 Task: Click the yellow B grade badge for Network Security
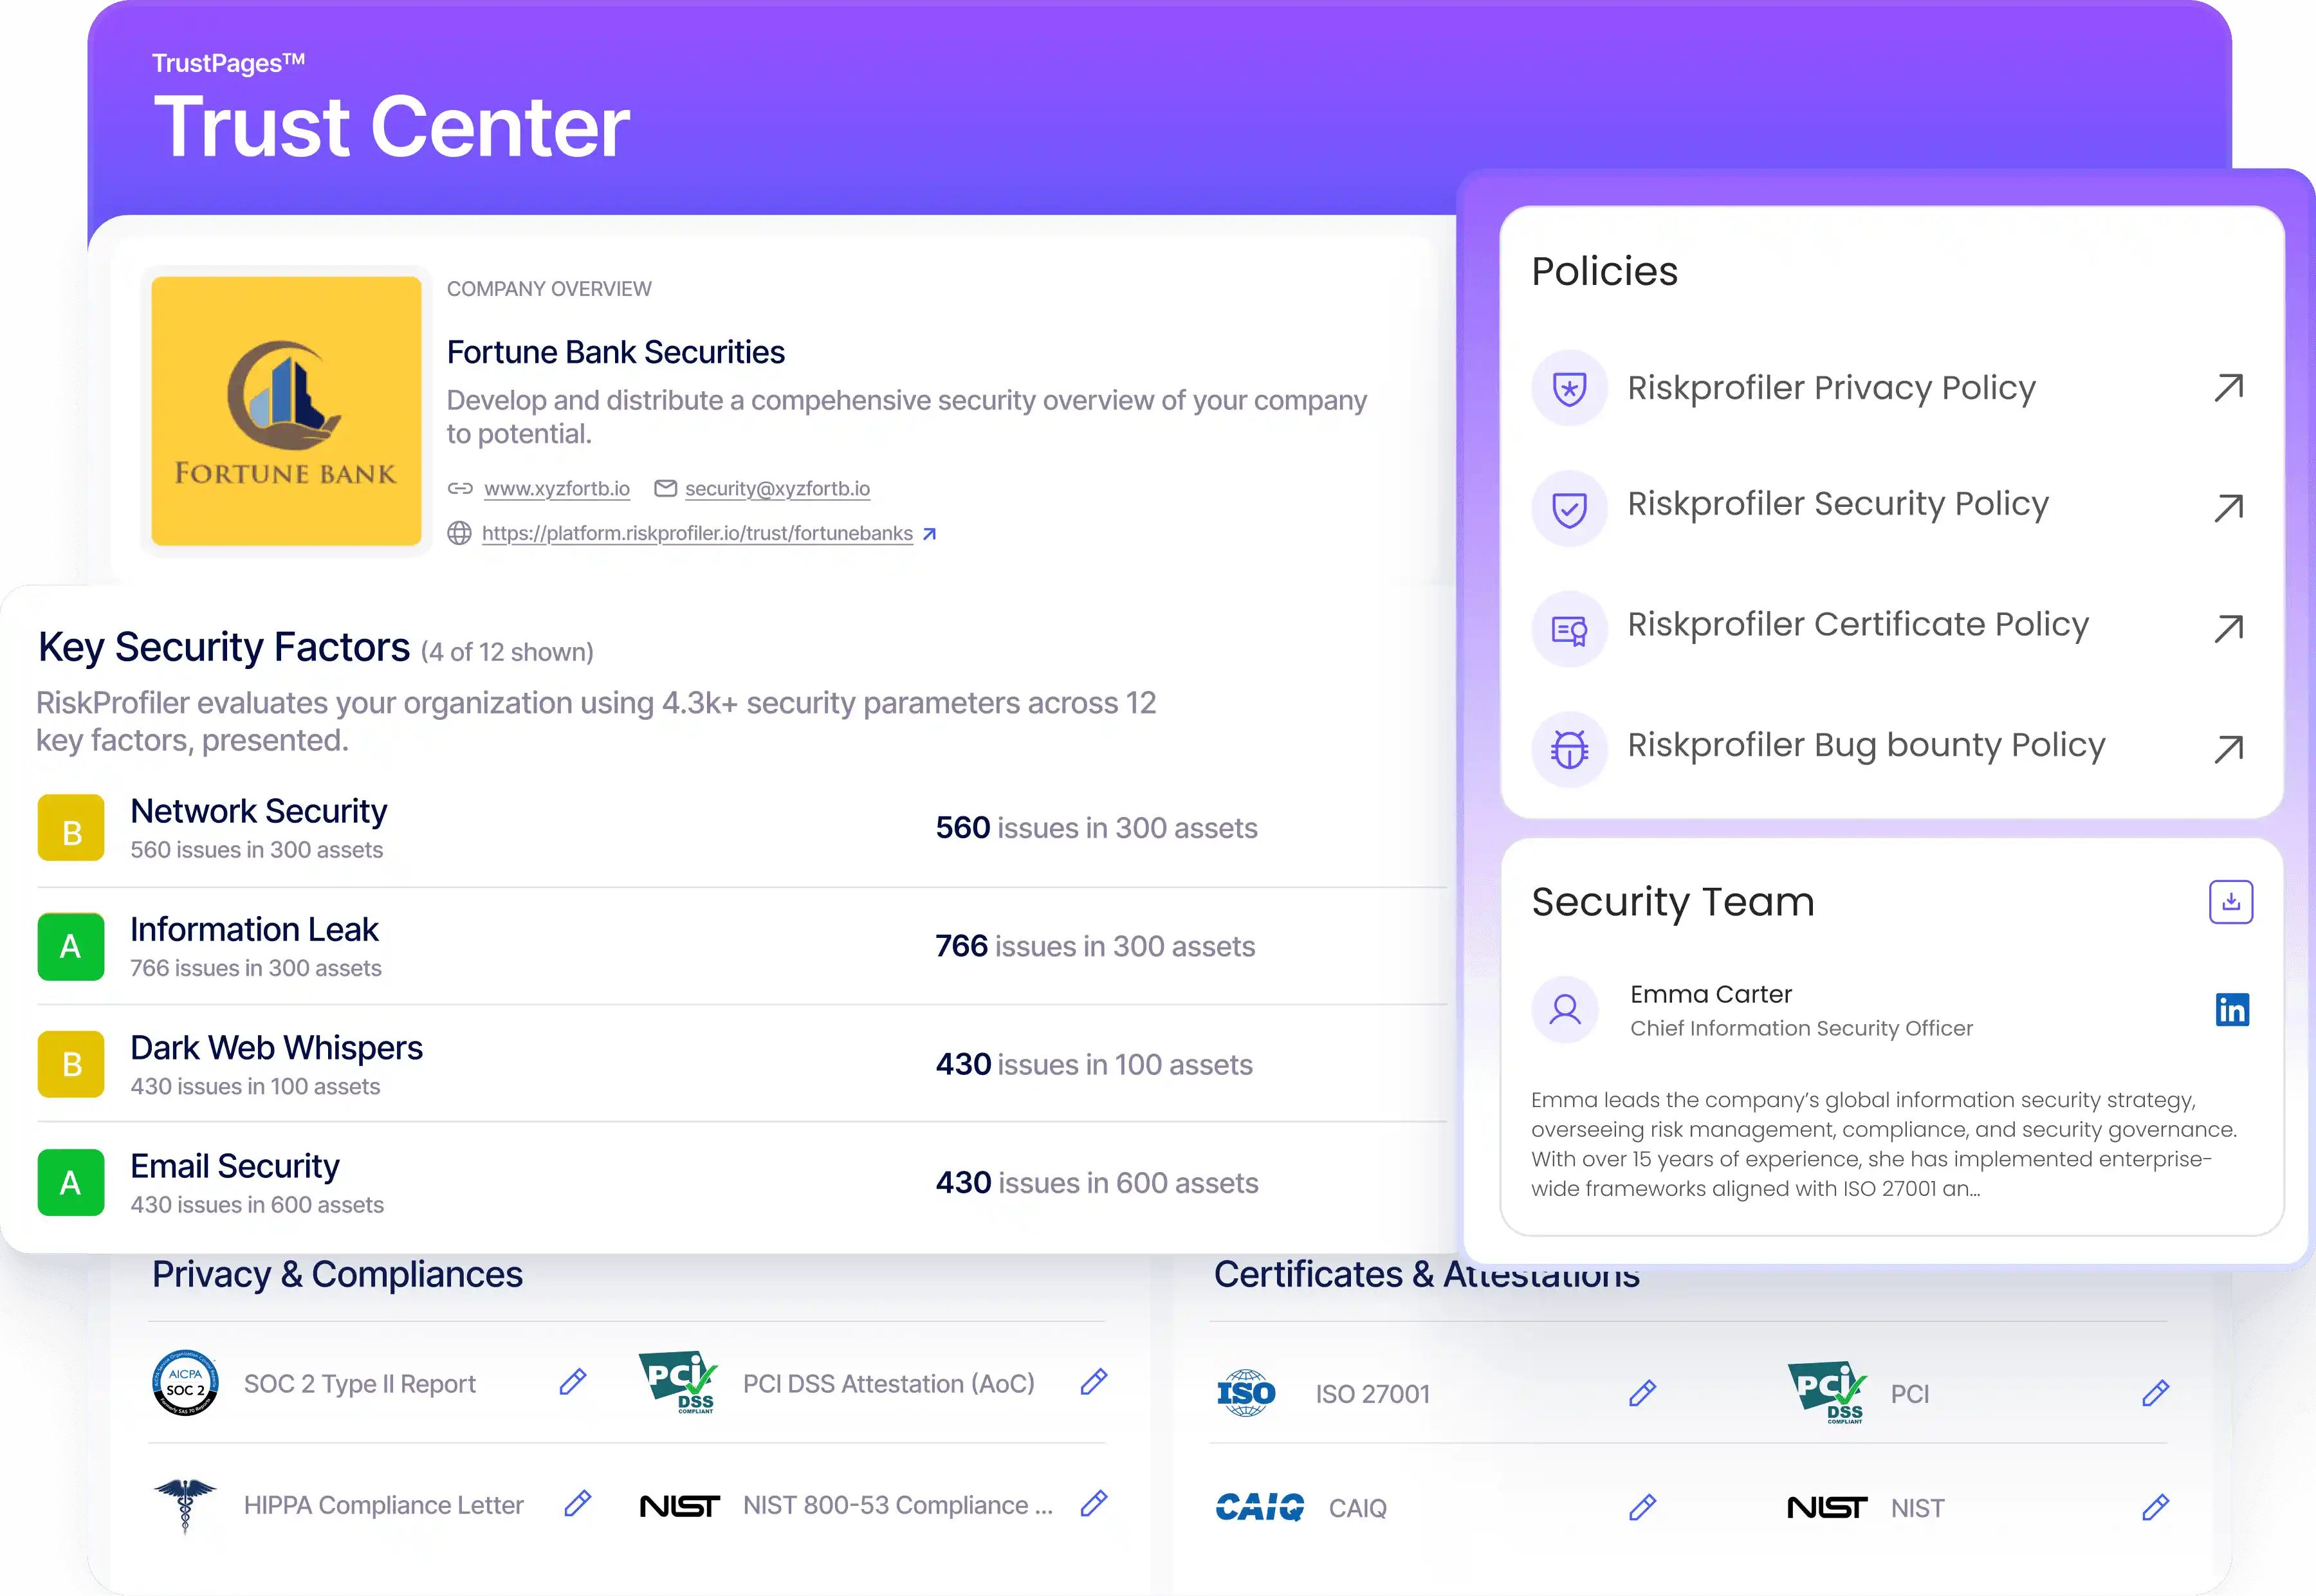click(70, 827)
